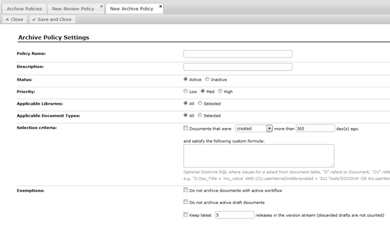The height and width of the screenshot is (229, 390).
Task: Toggle the Keep latest releases checkbox
Action: pyautogui.click(x=186, y=215)
